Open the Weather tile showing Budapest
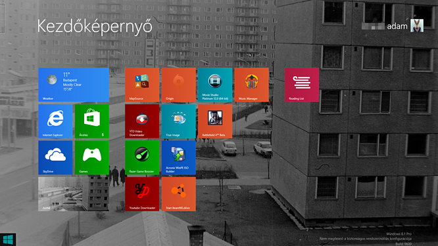 (74, 85)
